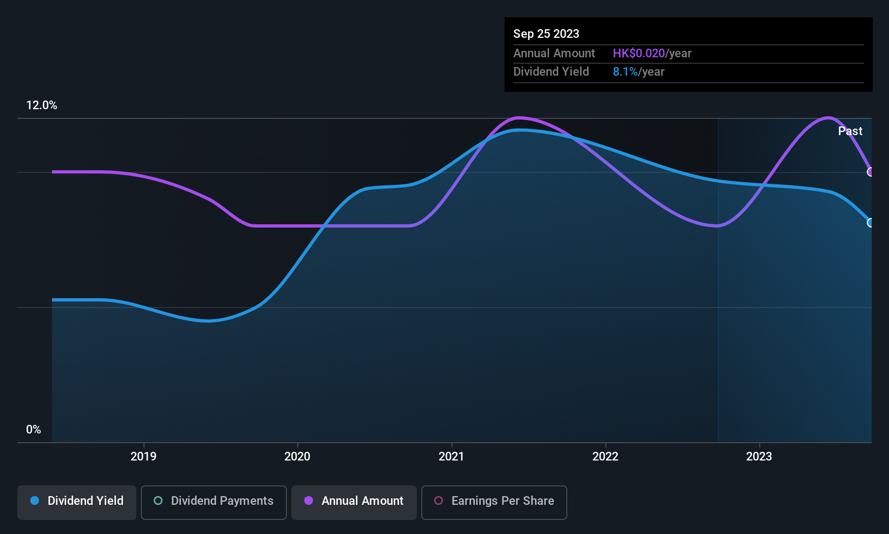Viewport: 889px width, 534px height.
Task: Click the 2021 x-axis label
Action: pyautogui.click(x=451, y=456)
